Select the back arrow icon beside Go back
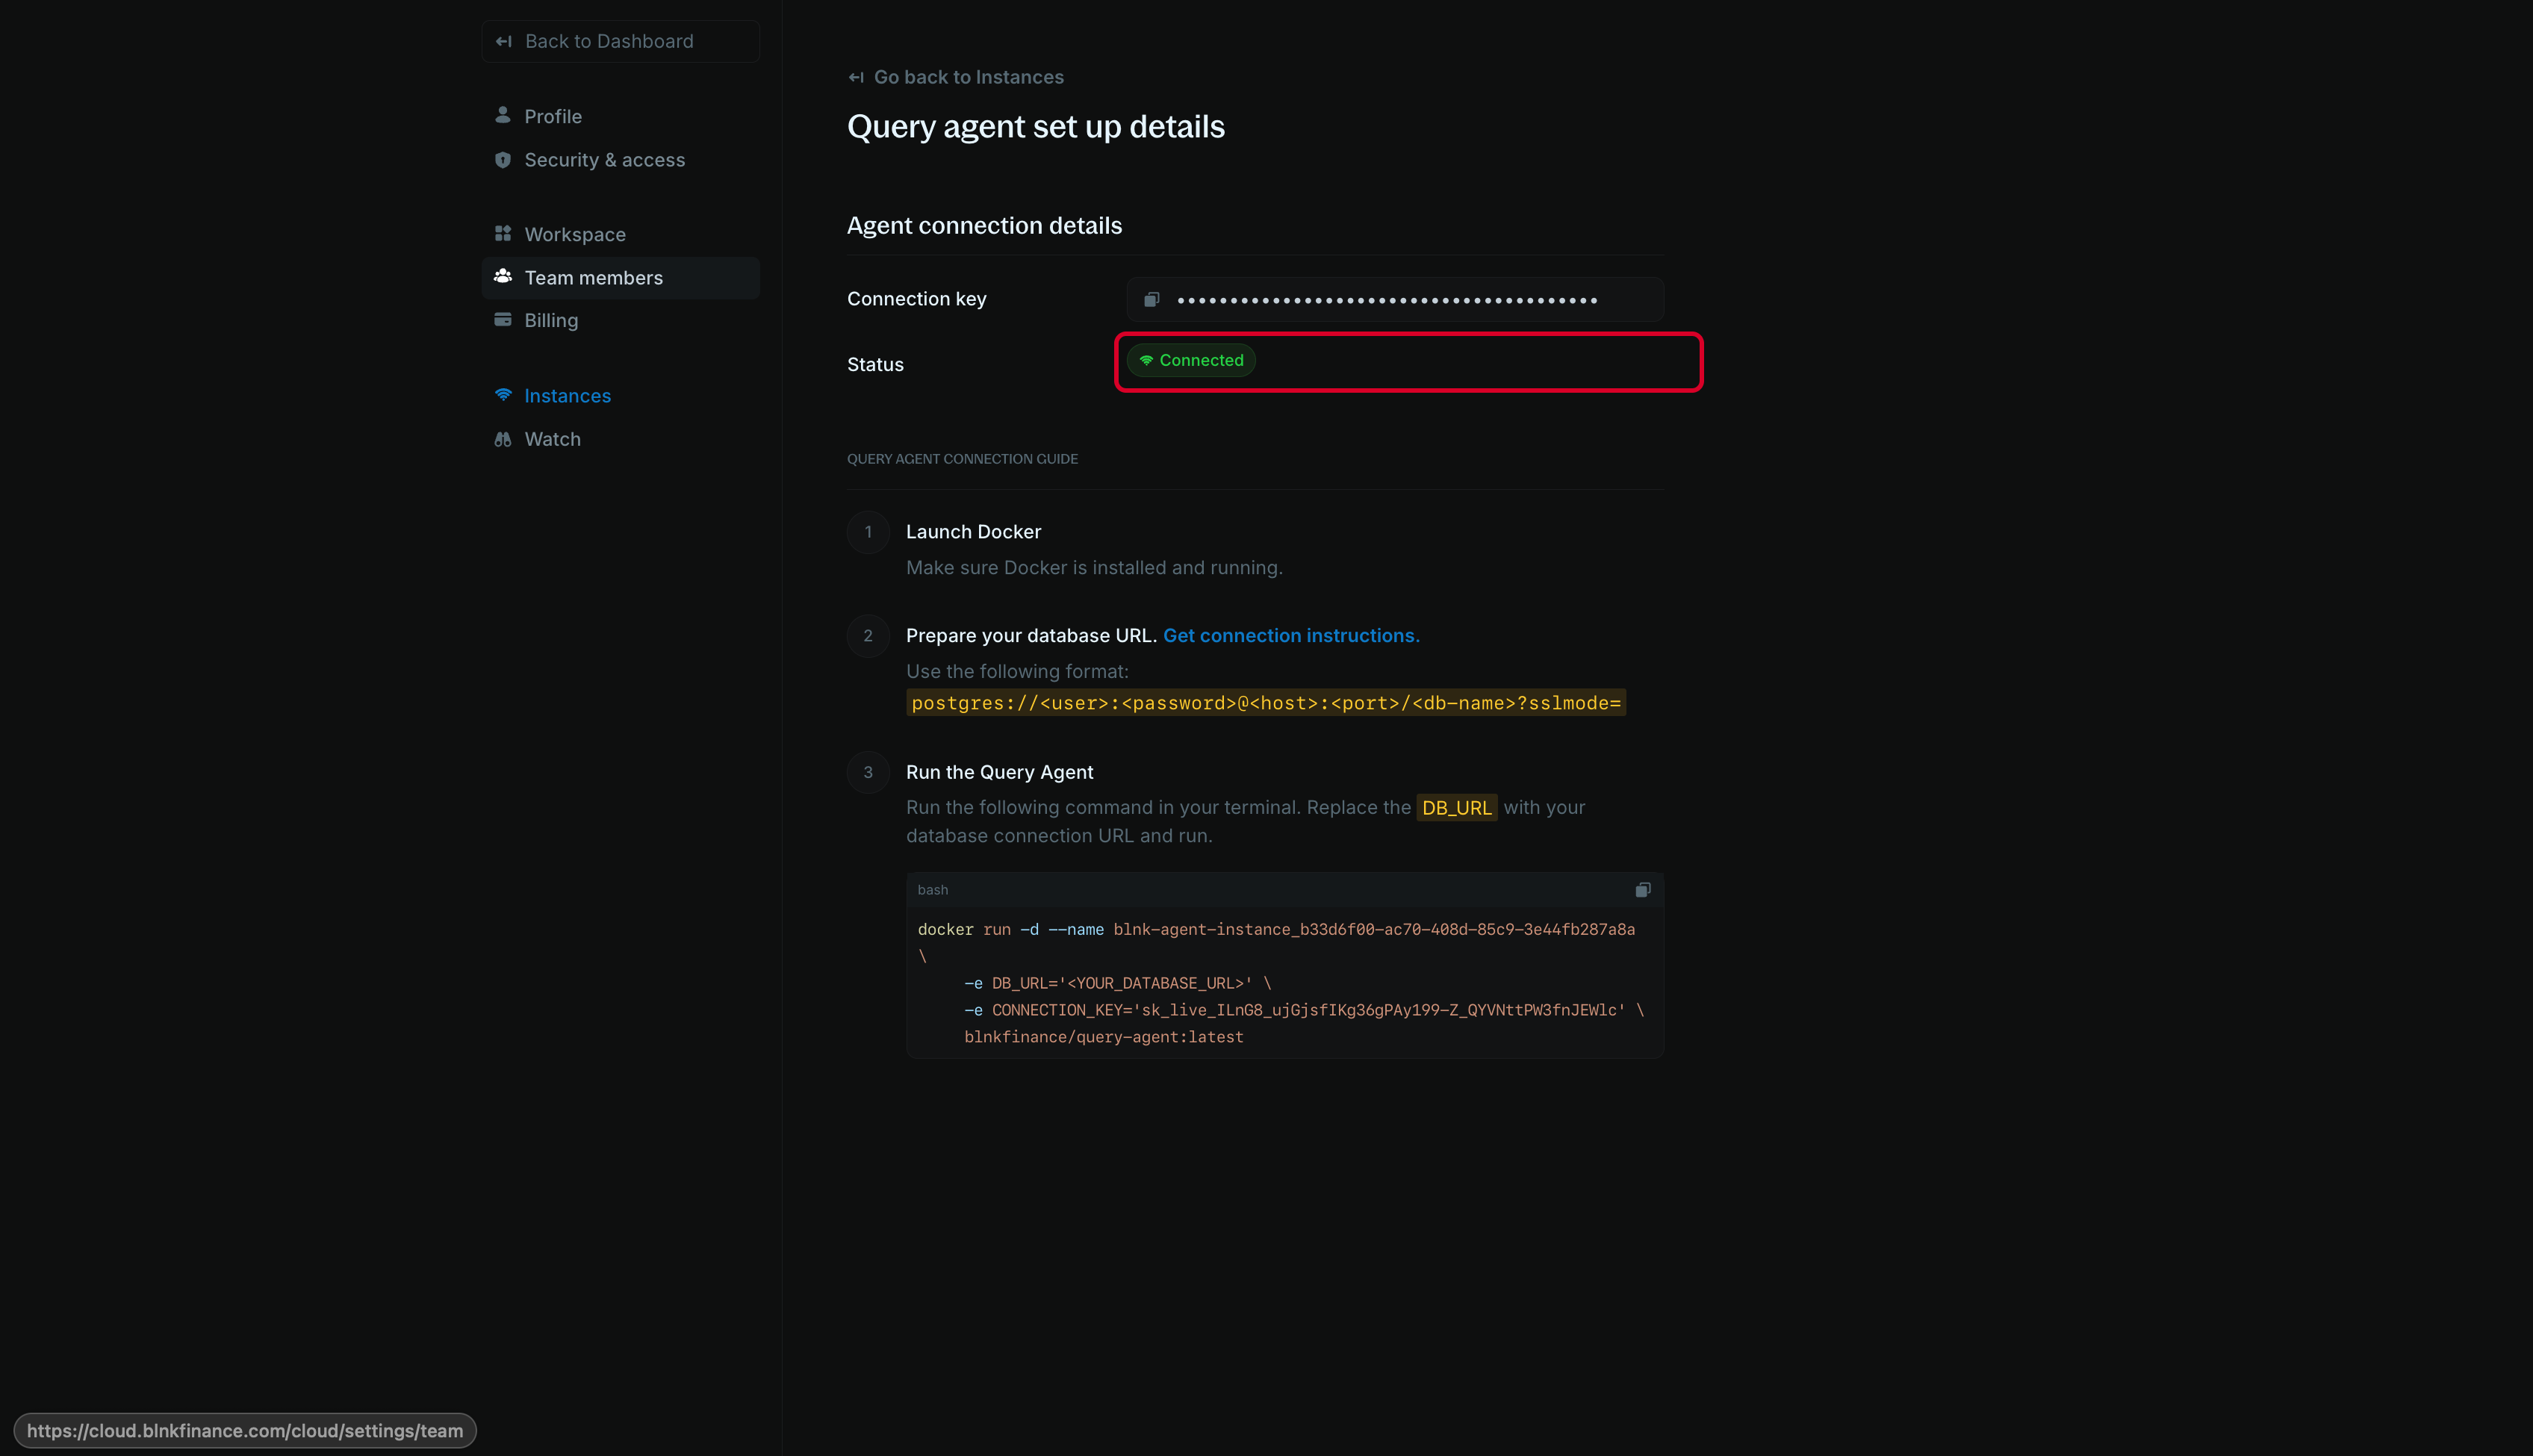Viewport: 2533px width, 1456px height. tap(857, 76)
